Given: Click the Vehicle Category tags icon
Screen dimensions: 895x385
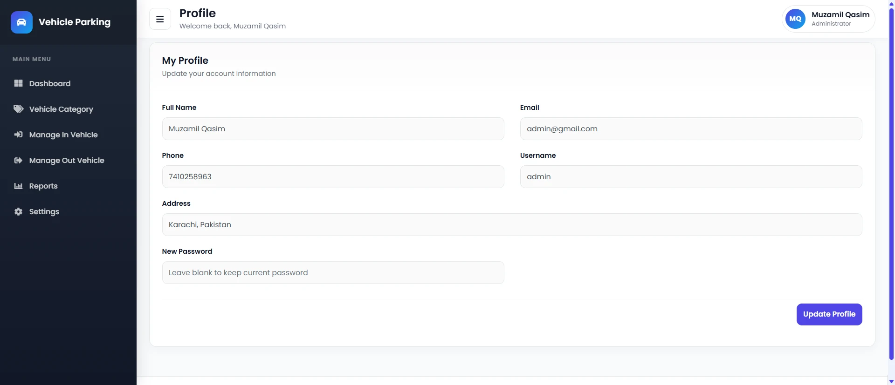Looking at the screenshot, I should [x=18, y=109].
